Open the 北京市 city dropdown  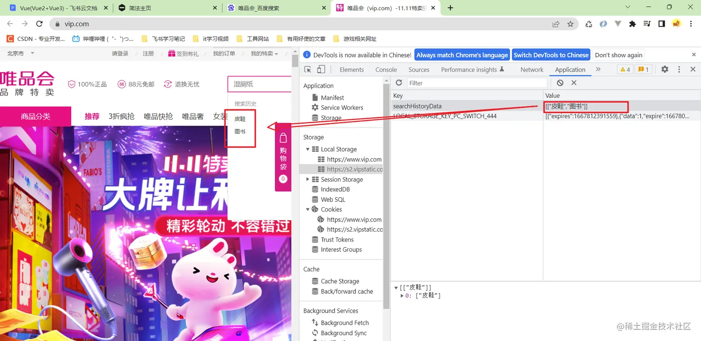(21, 53)
